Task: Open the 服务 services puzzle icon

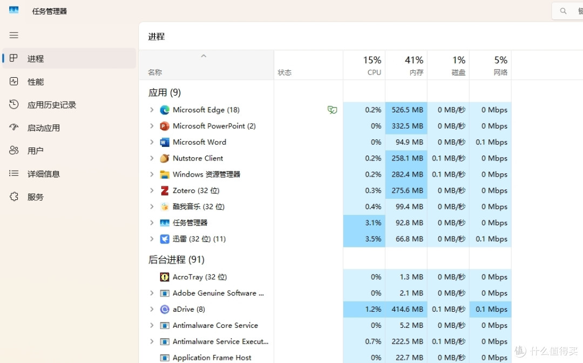Action: [x=13, y=197]
